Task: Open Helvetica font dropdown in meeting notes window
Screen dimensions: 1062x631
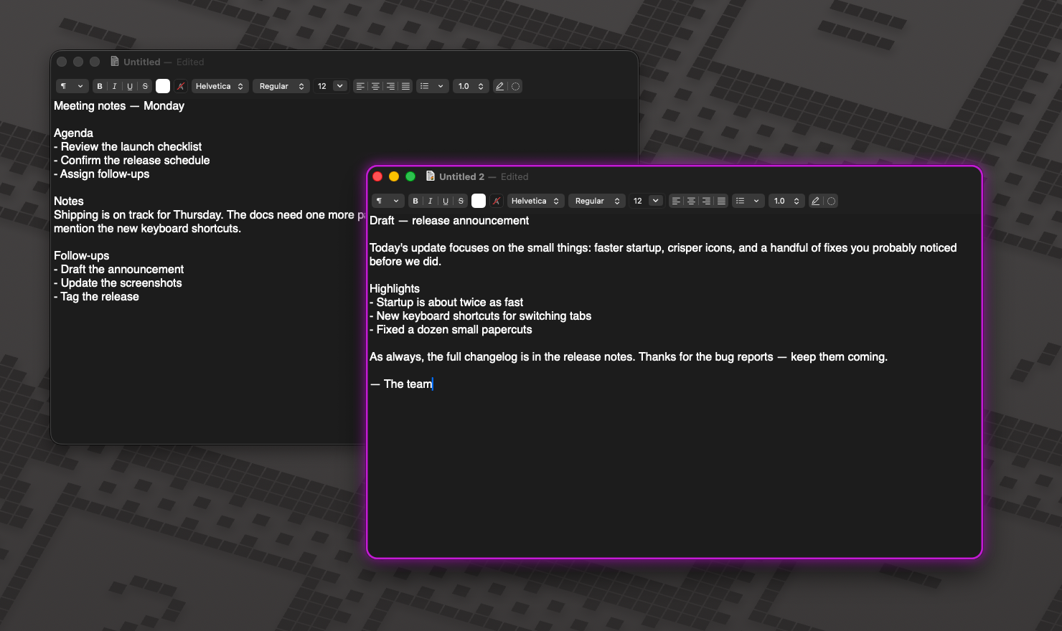Action: 220,86
